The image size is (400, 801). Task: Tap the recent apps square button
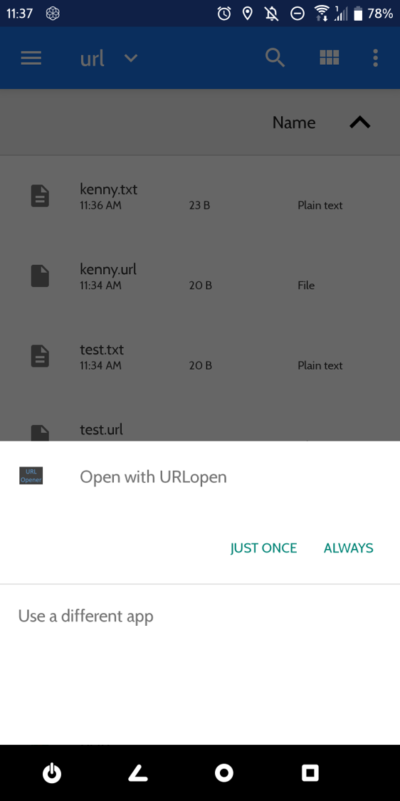tap(310, 773)
